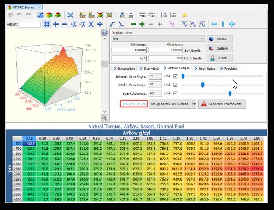Viewport: 274px width, 210px height.
Task: Click the vertical double-arrow interpolate icon
Action: [x=223, y=24]
